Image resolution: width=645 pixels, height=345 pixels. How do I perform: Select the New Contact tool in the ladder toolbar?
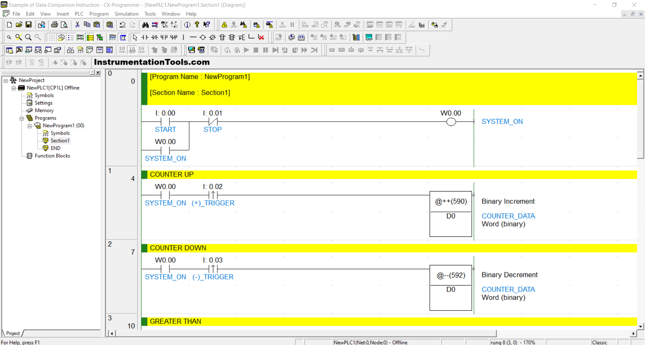pos(145,37)
